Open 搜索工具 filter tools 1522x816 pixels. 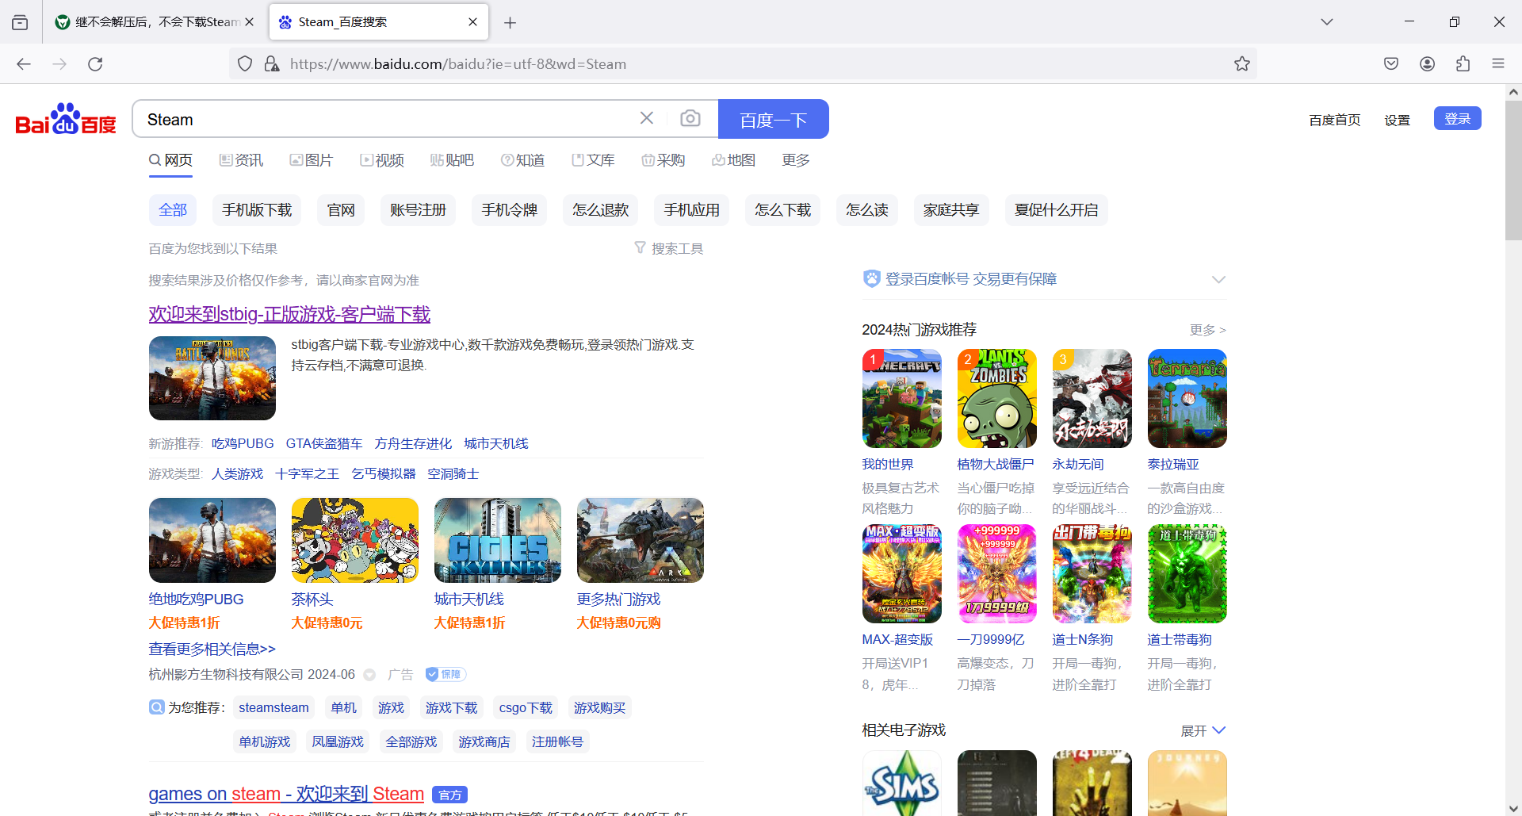669,249
